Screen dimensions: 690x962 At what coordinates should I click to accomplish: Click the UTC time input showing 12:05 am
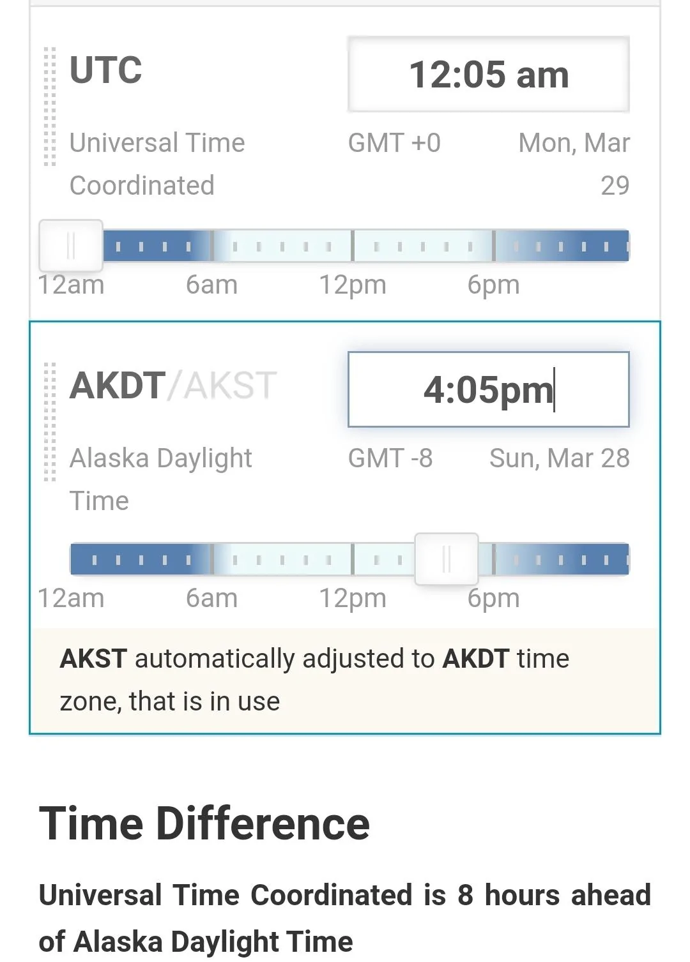[x=489, y=74]
